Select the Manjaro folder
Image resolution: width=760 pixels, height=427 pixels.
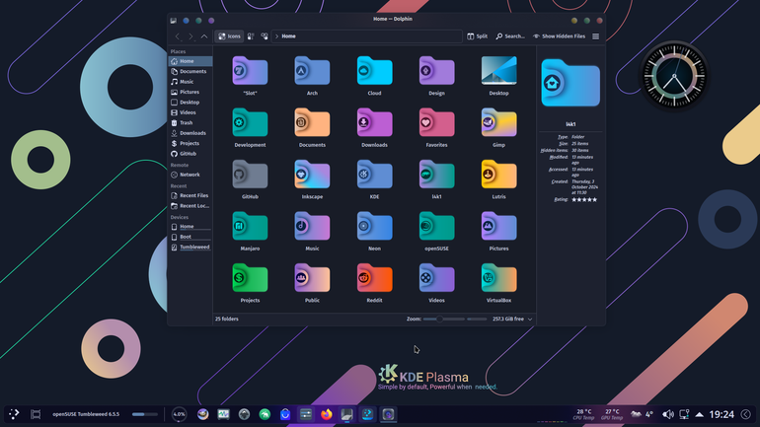250,228
